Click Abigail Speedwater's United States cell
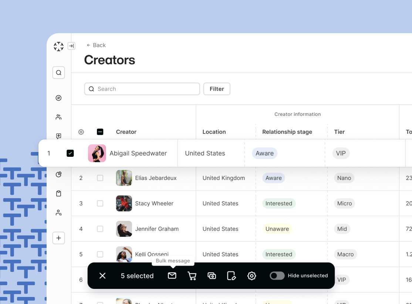The image size is (412, 304). tap(205, 153)
